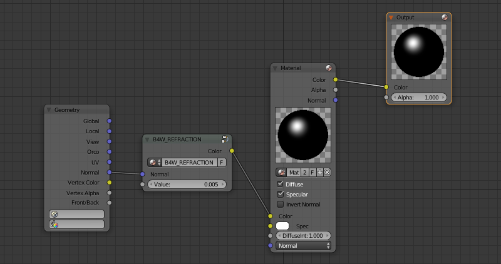Unlink the material with the X icon
Image resolution: width=501 pixels, height=264 pixels.
(x=327, y=172)
